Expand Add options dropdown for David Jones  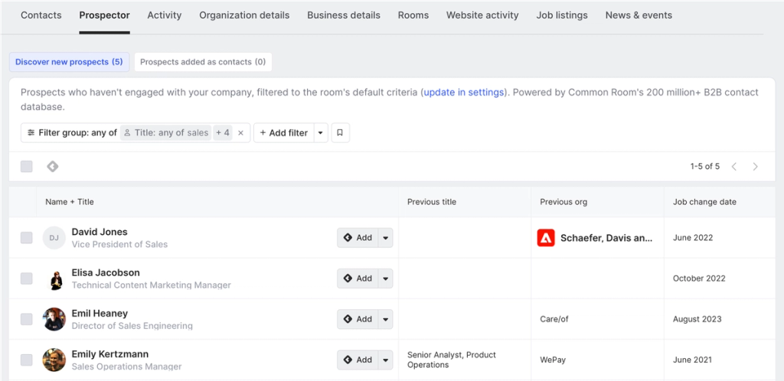(385, 238)
